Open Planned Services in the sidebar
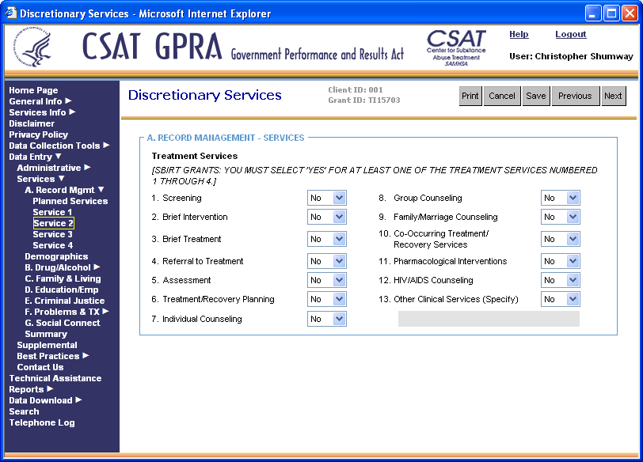The width and height of the screenshot is (643, 462). pos(70,201)
